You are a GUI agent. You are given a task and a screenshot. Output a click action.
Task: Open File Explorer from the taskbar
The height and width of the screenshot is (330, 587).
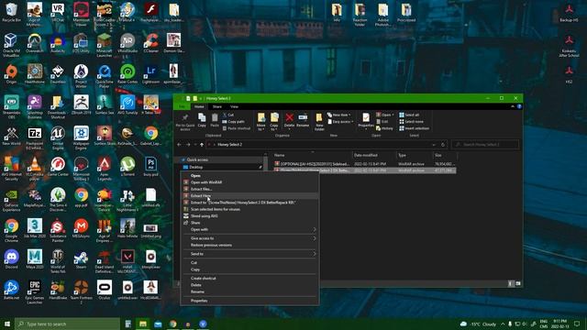coord(143,324)
